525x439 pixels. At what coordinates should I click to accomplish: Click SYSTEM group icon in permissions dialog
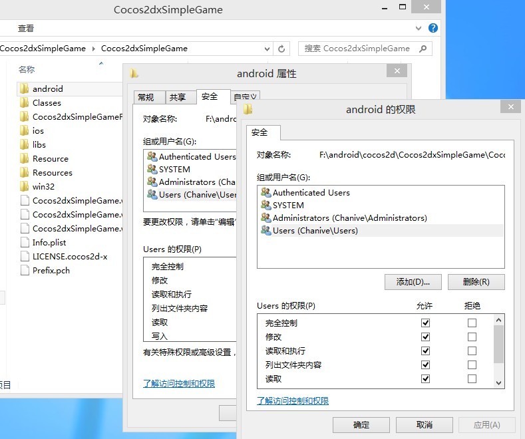(x=266, y=205)
